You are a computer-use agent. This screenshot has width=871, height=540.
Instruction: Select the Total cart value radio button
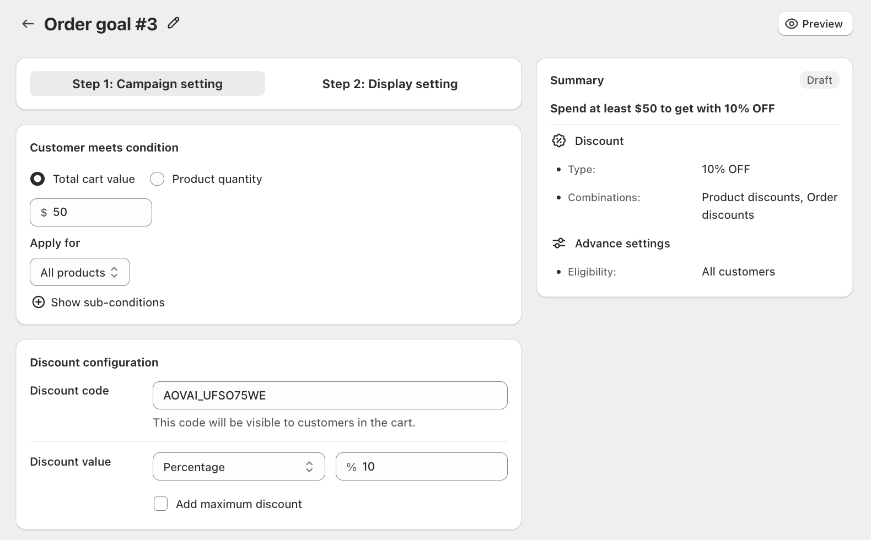pyautogui.click(x=37, y=179)
